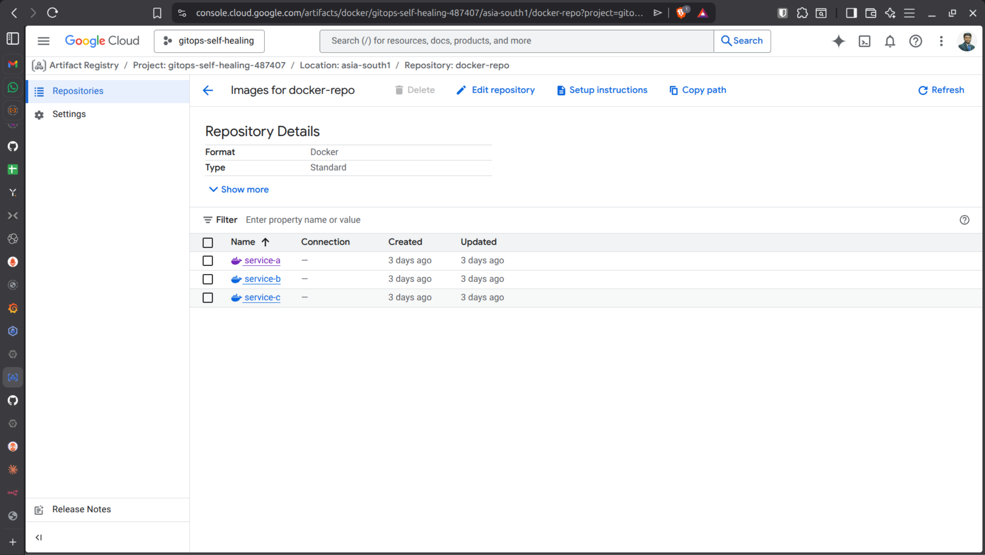
Task: Open the help question mark menu
Action: click(x=915, y=41)
